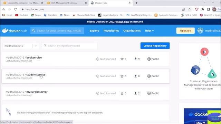The height and width of the screenshot is (124, 221).
Task: Open the Computer Science bookmark
Action: [166, 15]
